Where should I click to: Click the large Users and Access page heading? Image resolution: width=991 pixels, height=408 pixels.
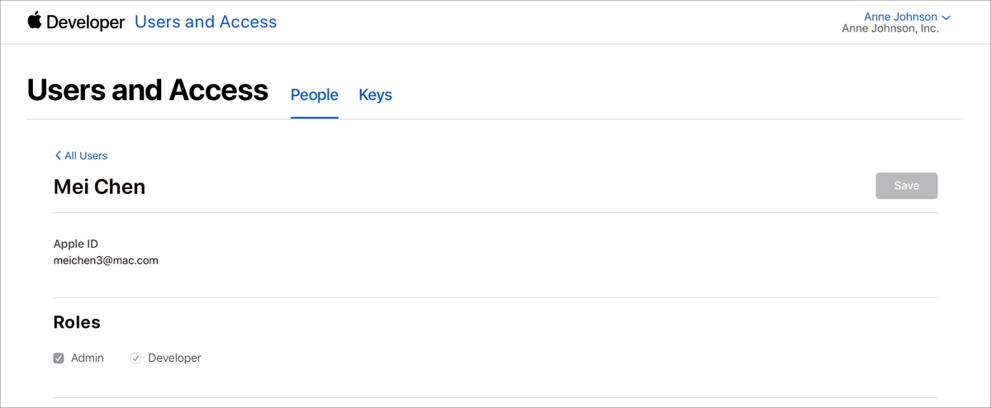[148, 90]
